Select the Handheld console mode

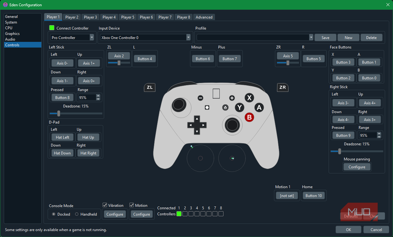[x=77, y=214]
